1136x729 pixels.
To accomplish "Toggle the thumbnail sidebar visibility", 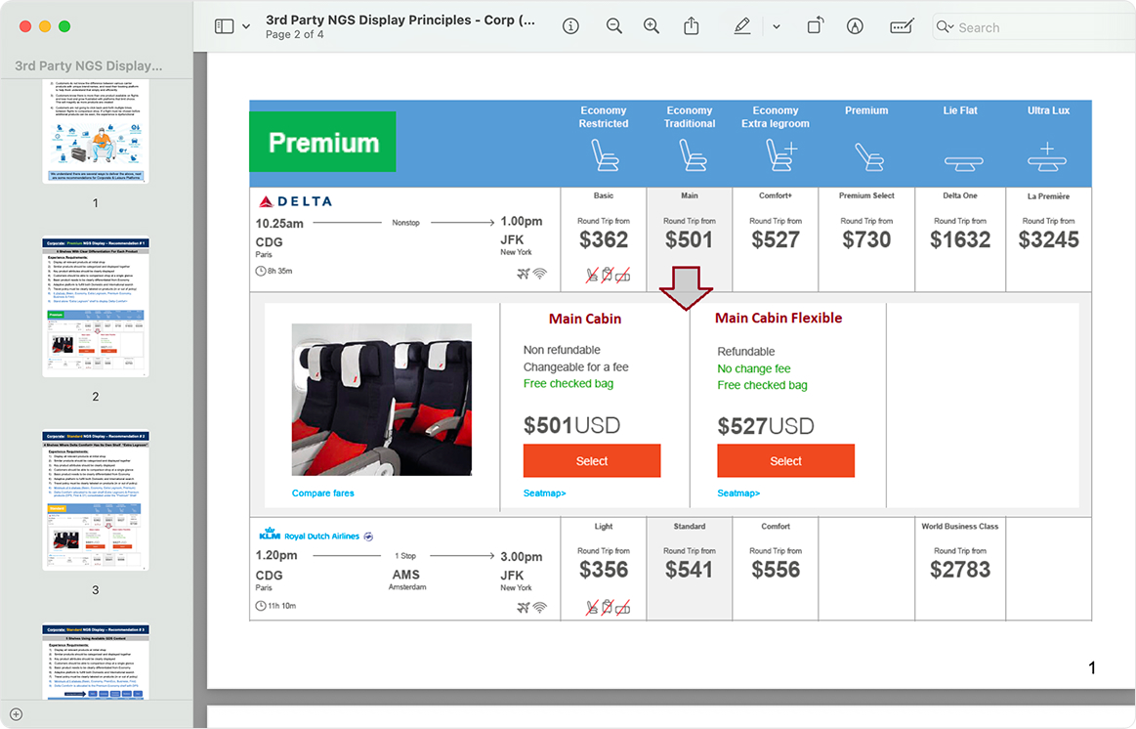I will [x=223, y=26].
